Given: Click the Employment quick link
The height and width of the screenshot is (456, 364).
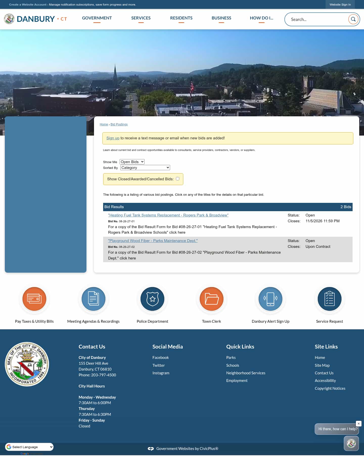Looking at the screenshot, I should coord(237,381).
